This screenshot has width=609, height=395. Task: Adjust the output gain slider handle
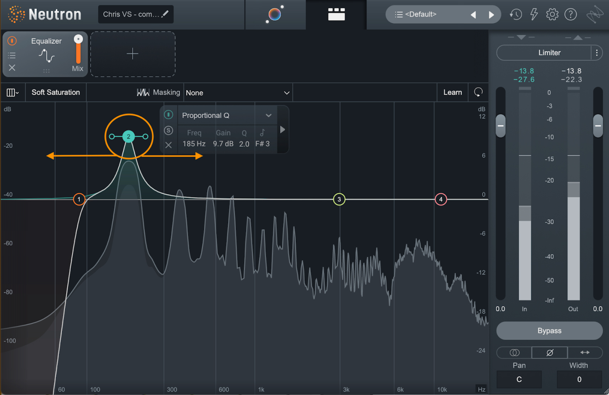[x=598, y=126]
